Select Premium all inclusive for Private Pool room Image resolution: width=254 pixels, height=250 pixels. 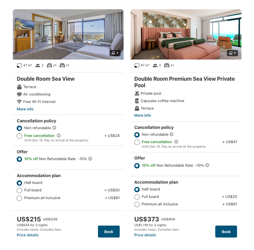137,204
